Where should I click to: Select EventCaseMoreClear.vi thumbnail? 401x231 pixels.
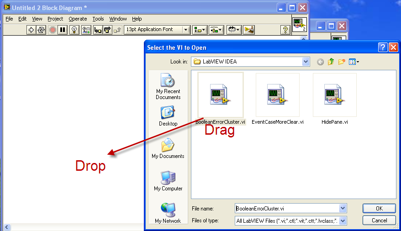coord(278,95)
